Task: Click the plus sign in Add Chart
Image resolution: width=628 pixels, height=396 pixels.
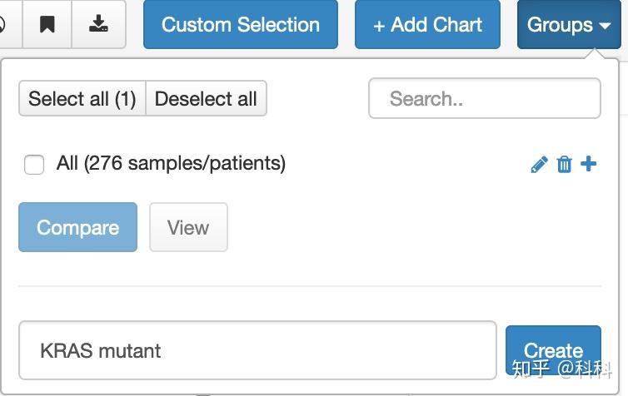Action: (379, 27)
